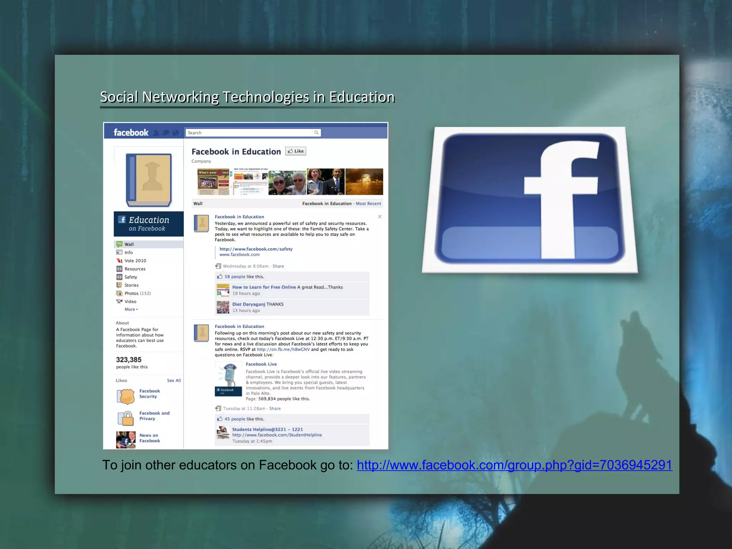Dismiss the first wall post with X
Screen dimensions: 732x549
(380, 217)
